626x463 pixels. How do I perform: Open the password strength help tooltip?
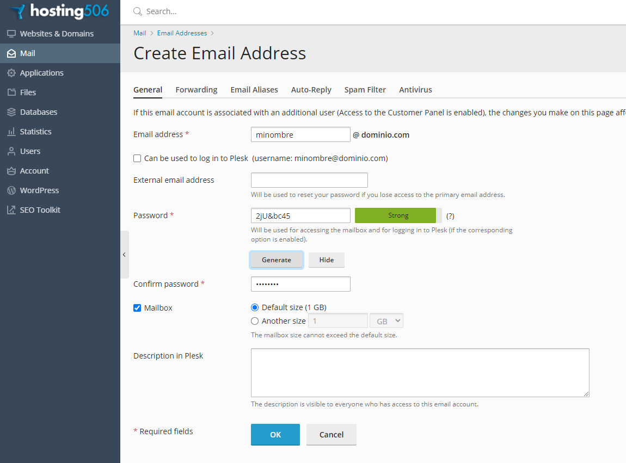pyautogui.click(x=450, y=215)
